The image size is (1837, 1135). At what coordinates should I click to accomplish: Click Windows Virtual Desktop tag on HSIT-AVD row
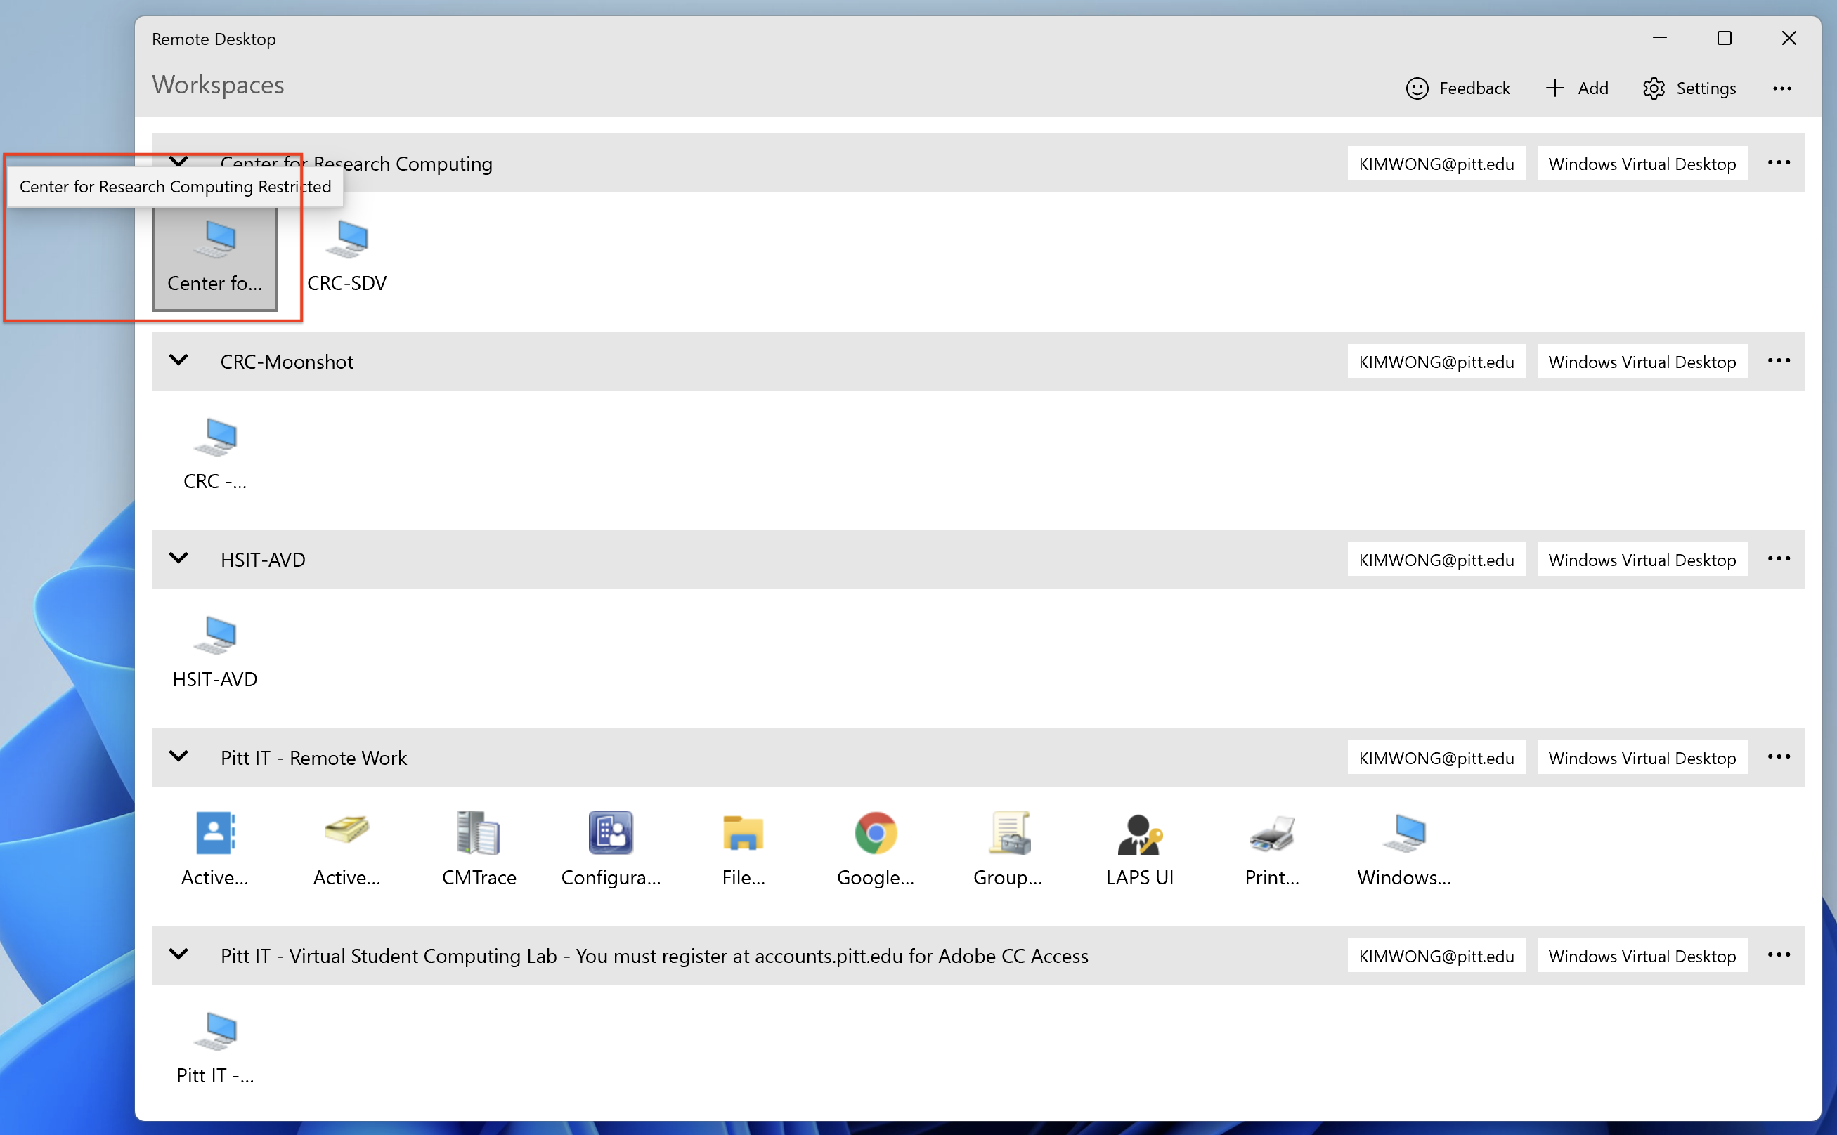click(x=1642, y=560)
